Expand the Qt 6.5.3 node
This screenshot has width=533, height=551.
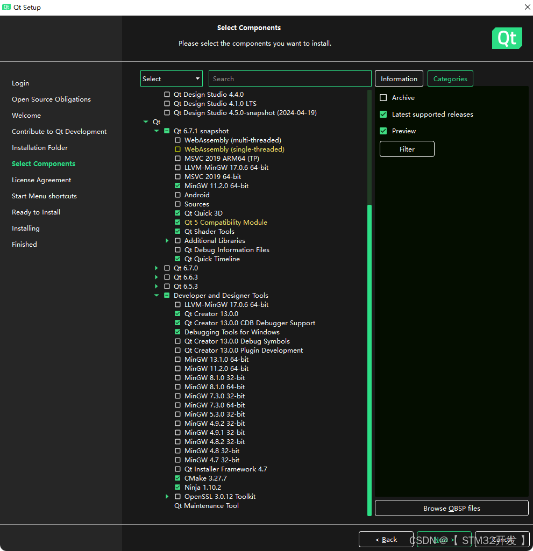pyautogui.click(x=157, y=287)
